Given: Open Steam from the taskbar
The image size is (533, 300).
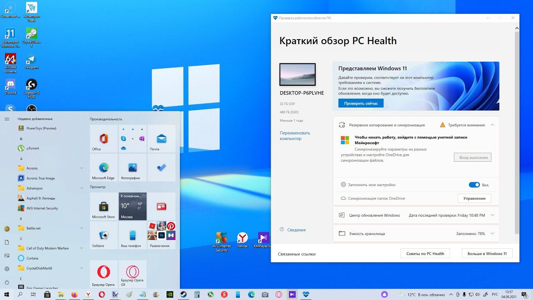Looking at the screenshot, I should click(x=183, y=295).
